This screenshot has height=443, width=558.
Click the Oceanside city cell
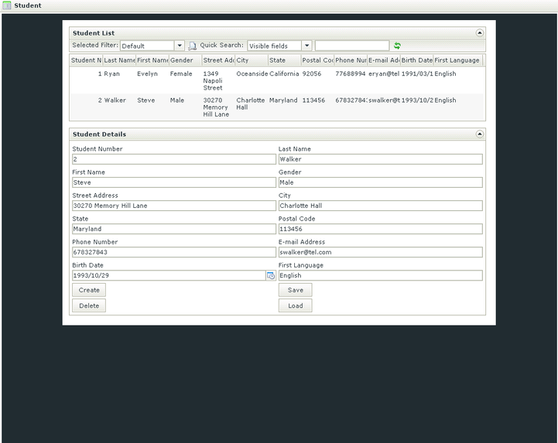click(x=252, y=73)
